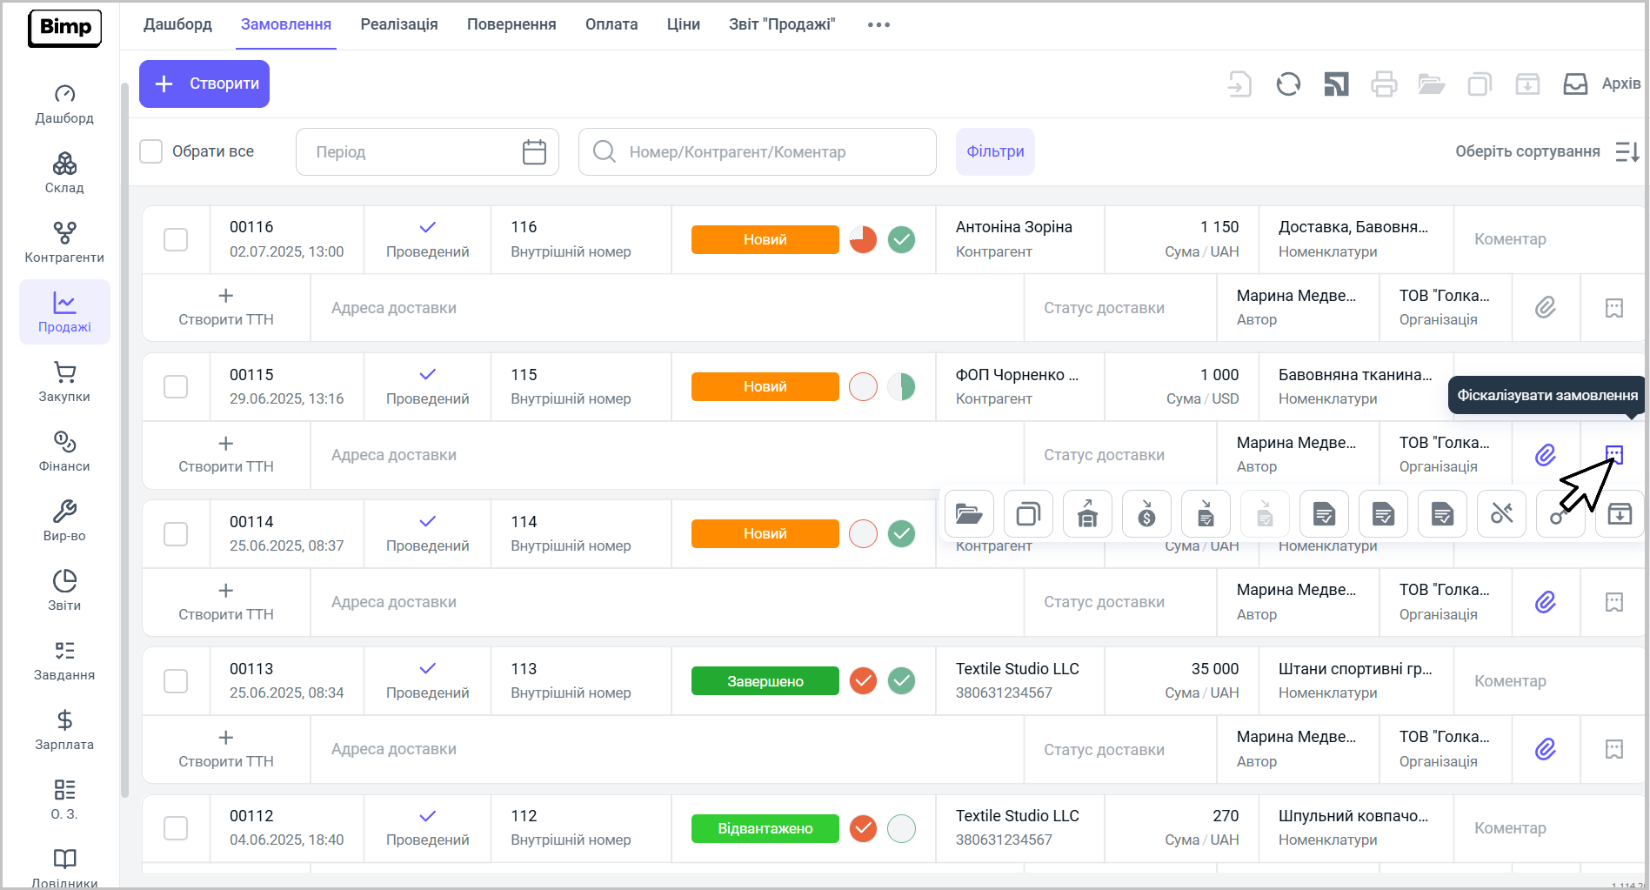
Task: Click the refresh icon in top toolbar
Action: coord(1288,84)
